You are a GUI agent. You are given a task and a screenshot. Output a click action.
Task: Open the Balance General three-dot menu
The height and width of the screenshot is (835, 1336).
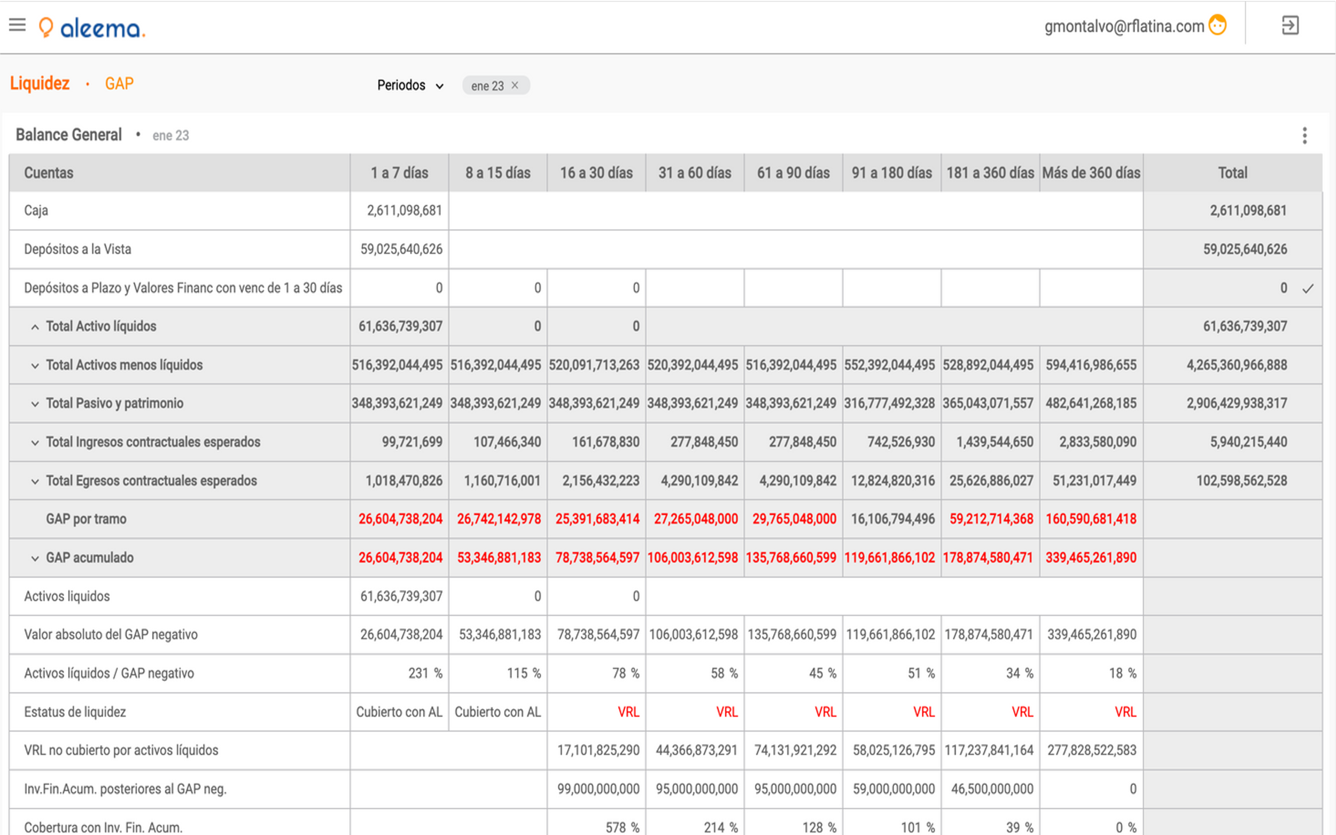[x=1304, y=135]
